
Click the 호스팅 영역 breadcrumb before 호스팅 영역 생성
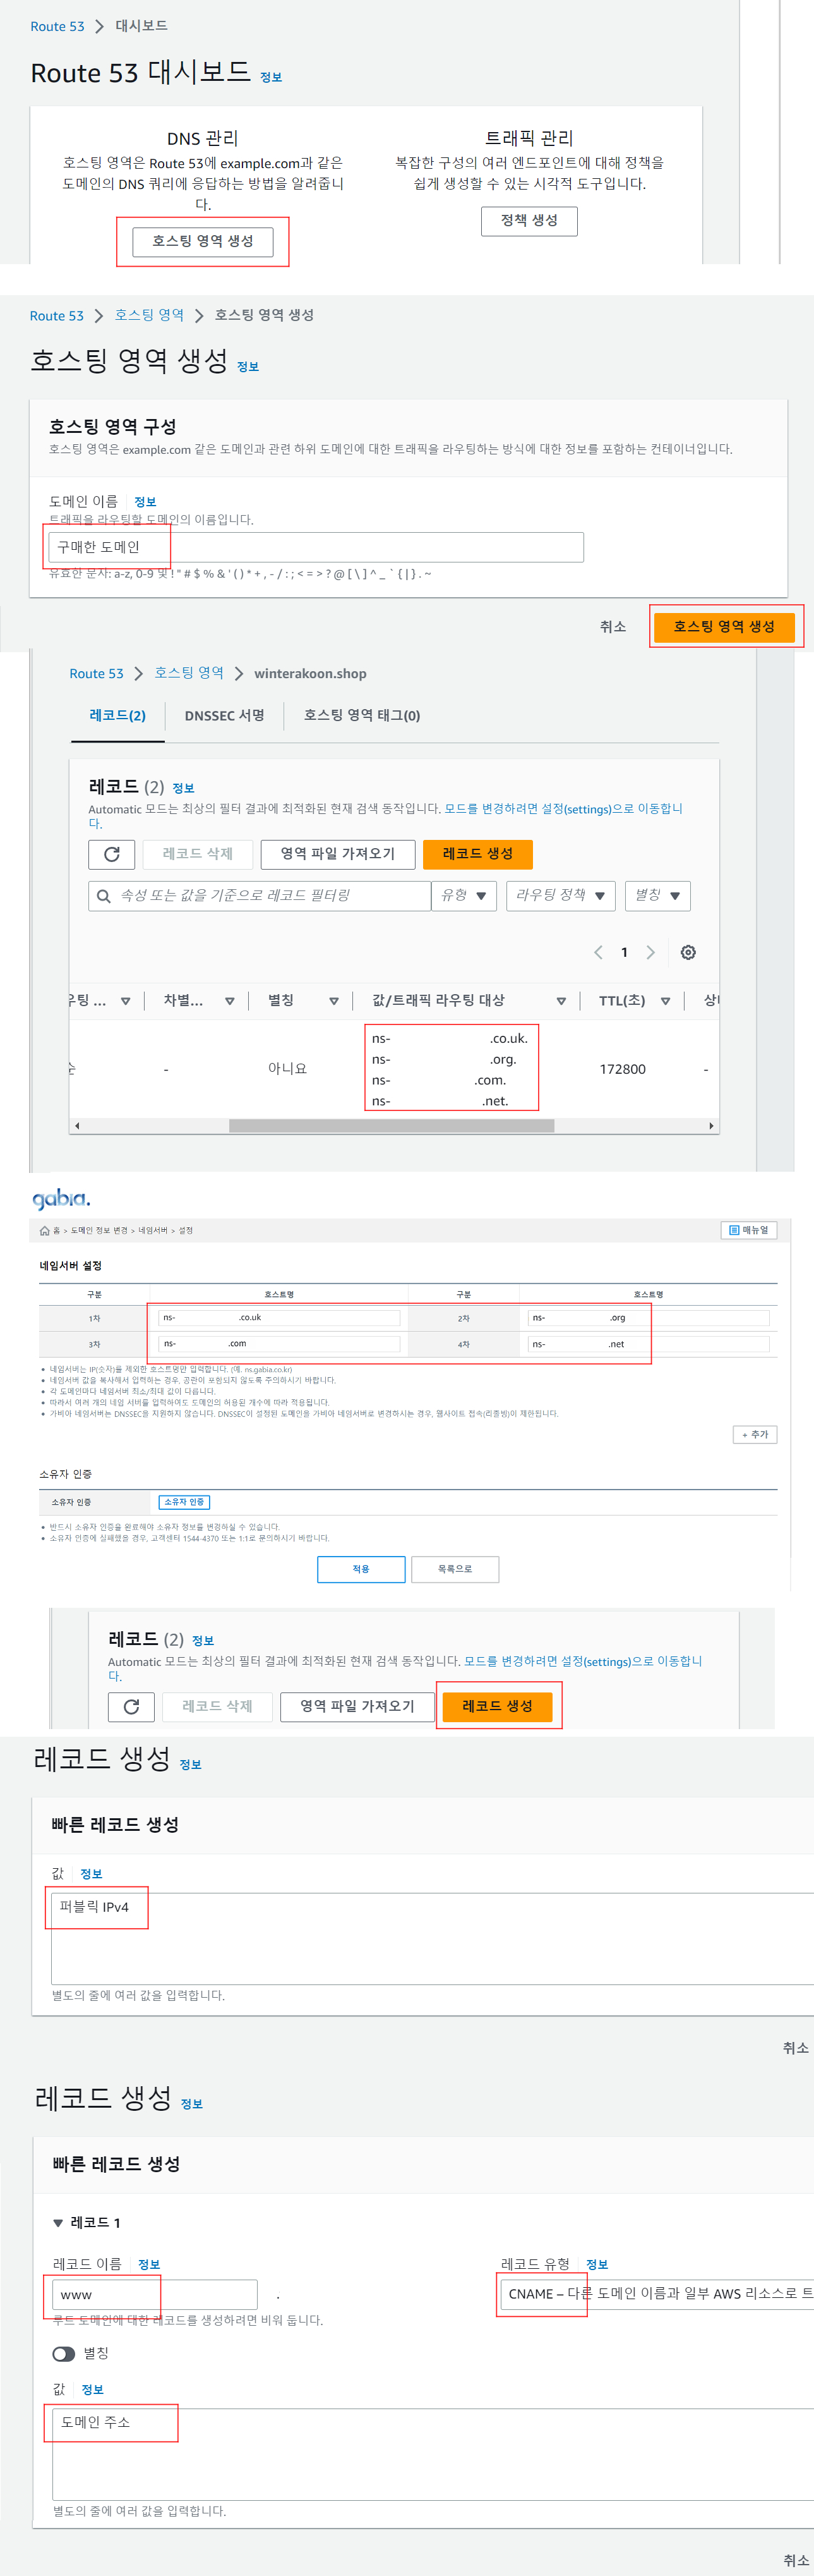pos(149,315)
